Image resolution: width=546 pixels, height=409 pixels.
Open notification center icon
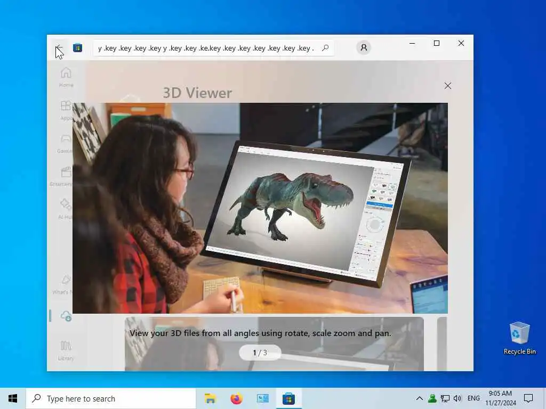pos(528,398)
